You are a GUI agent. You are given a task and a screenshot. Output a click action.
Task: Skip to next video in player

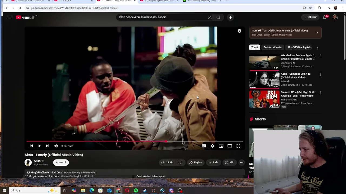(48, 146)
